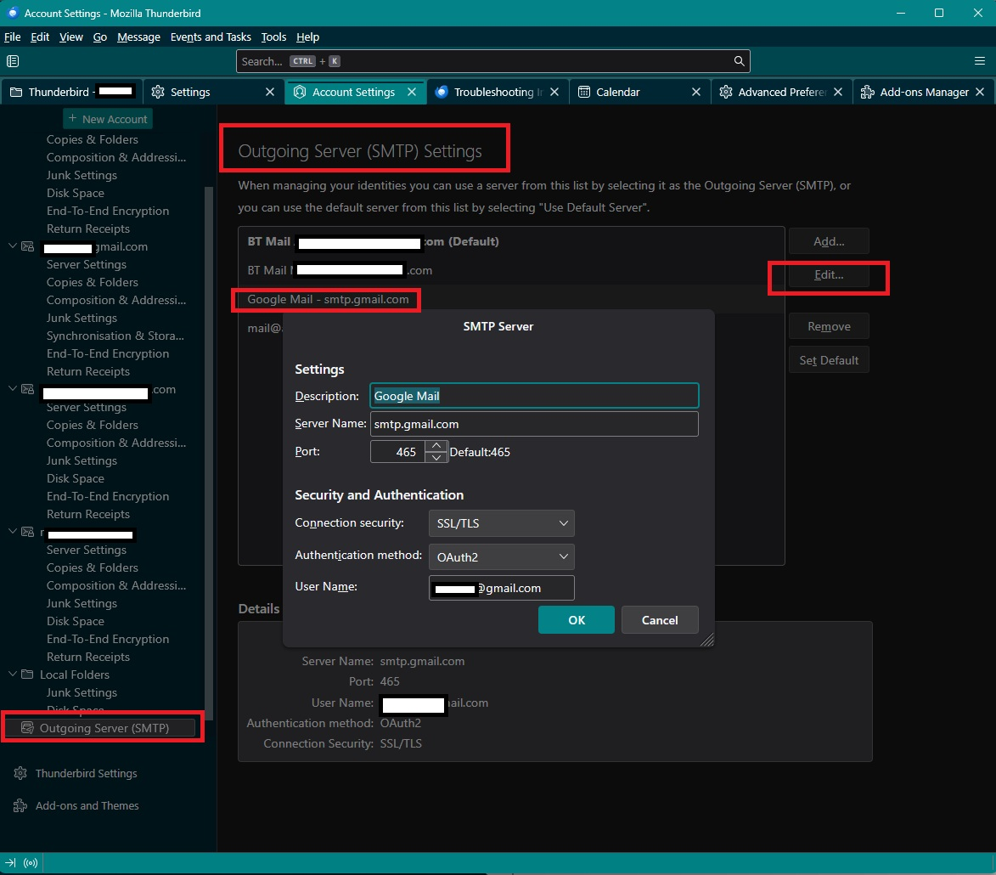Close the Account Settings tab
The image size is (996, 875).
click(x=412, y=92)
